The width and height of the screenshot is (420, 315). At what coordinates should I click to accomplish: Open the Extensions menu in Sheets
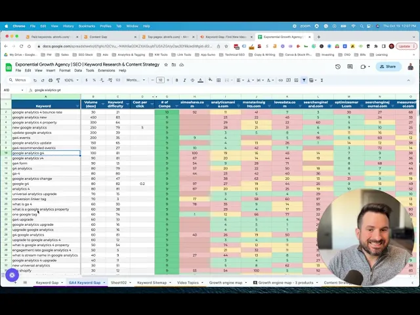[x=106, y=70]
